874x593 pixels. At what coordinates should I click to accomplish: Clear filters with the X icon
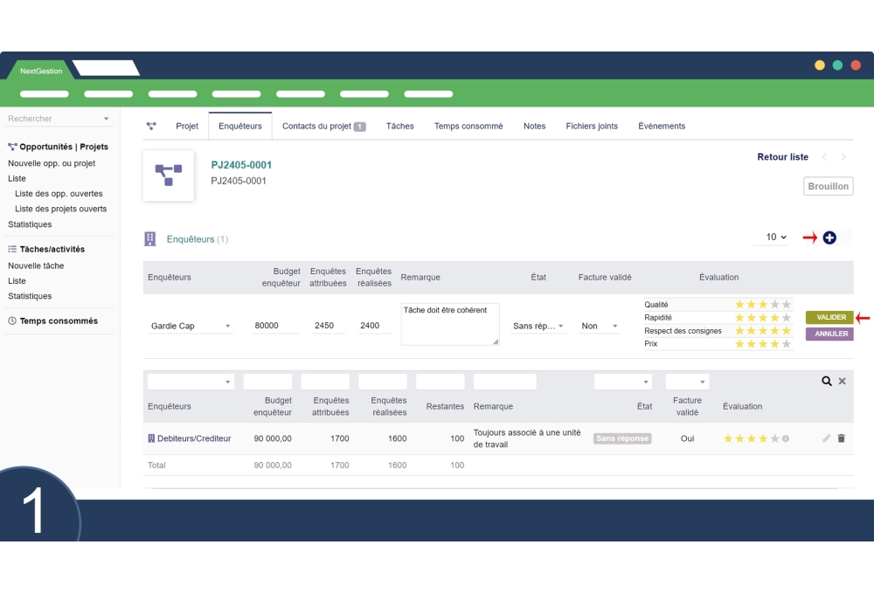pos(843,382)
